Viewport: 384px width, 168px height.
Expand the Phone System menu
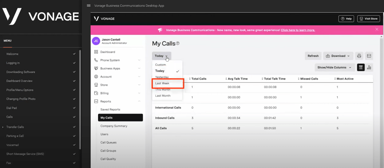click(x=117, y=60)
